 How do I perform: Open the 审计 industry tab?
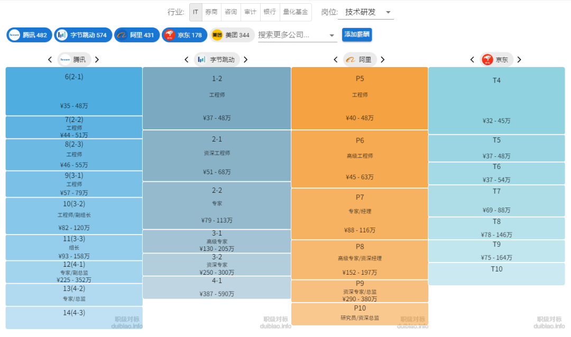coord(250,12)
